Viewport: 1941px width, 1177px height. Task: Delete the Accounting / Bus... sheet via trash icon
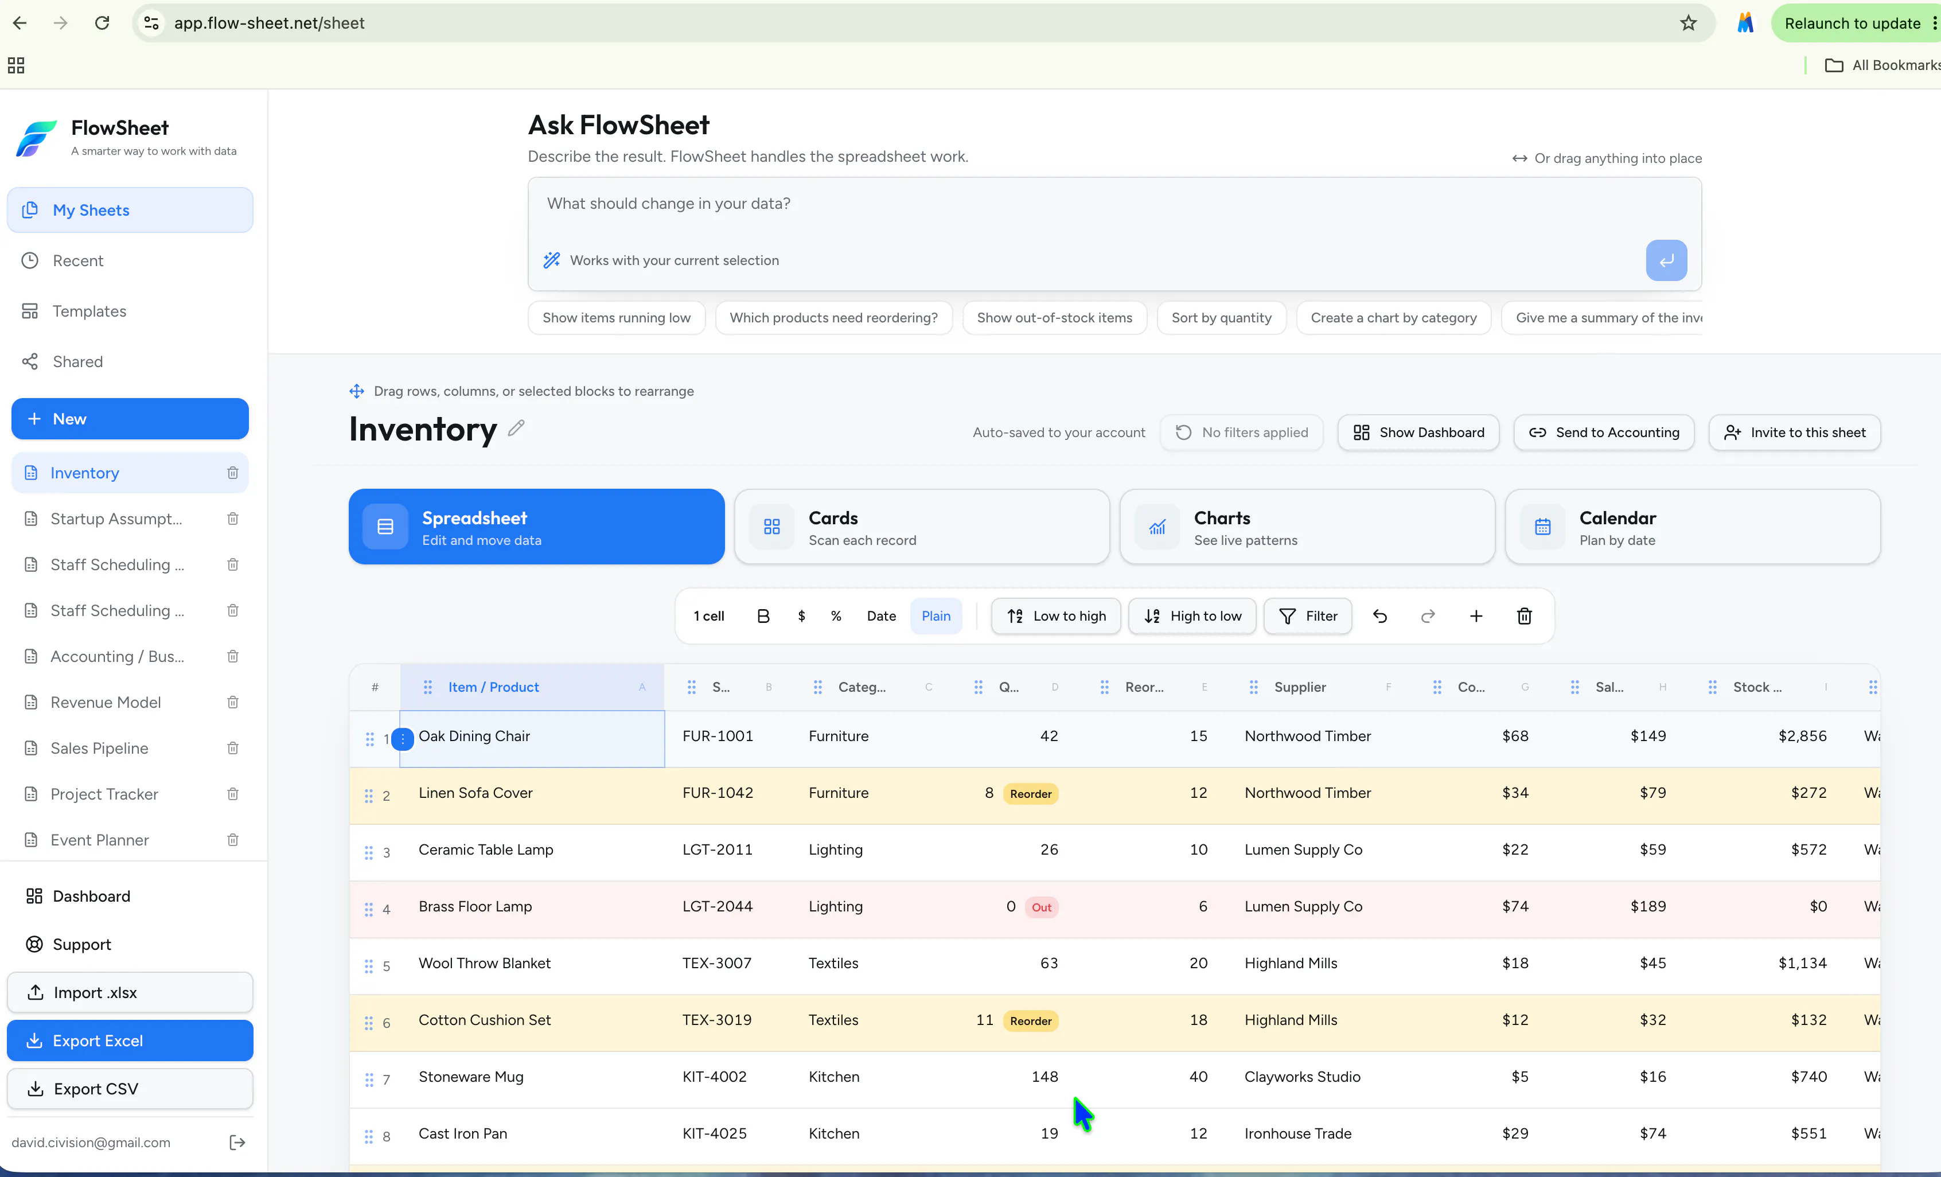point(232,656)
